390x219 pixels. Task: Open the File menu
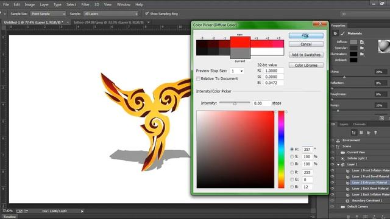click(x=5, y=4)
